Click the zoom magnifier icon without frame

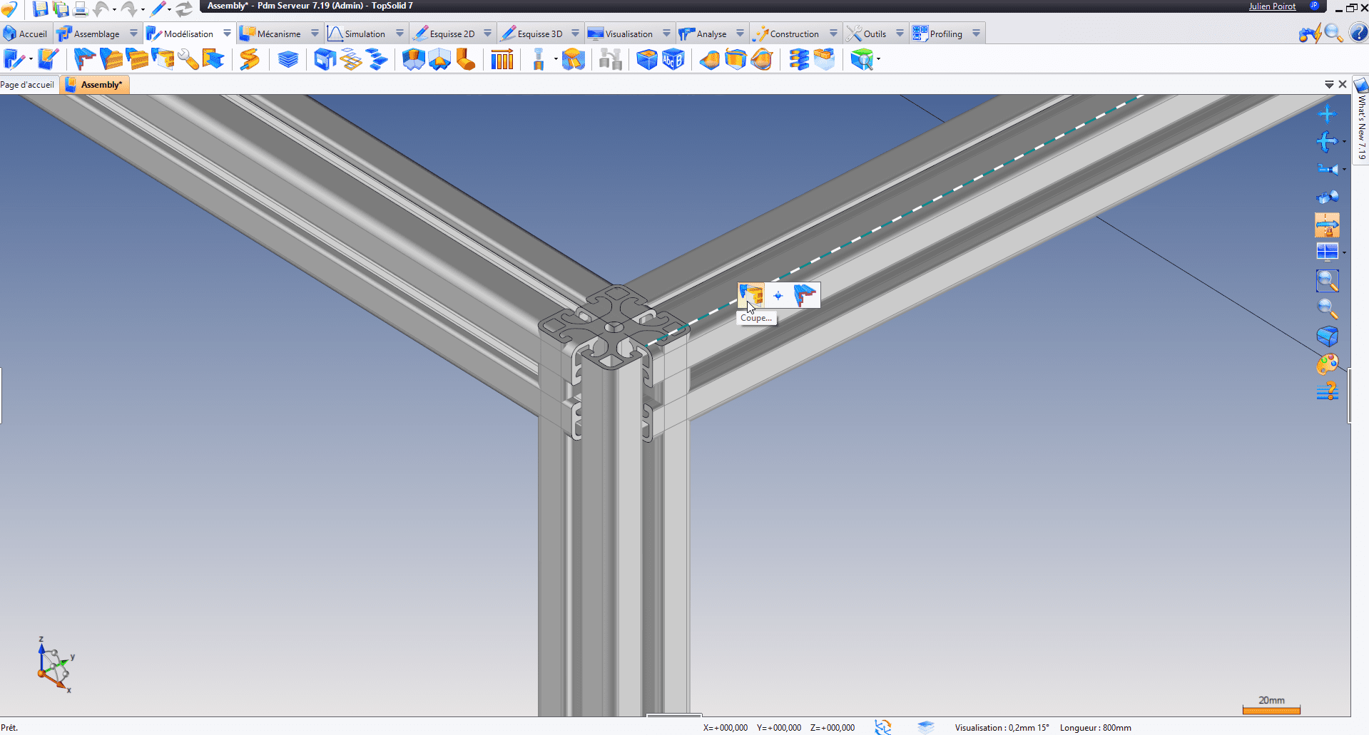coord(1327,308)
